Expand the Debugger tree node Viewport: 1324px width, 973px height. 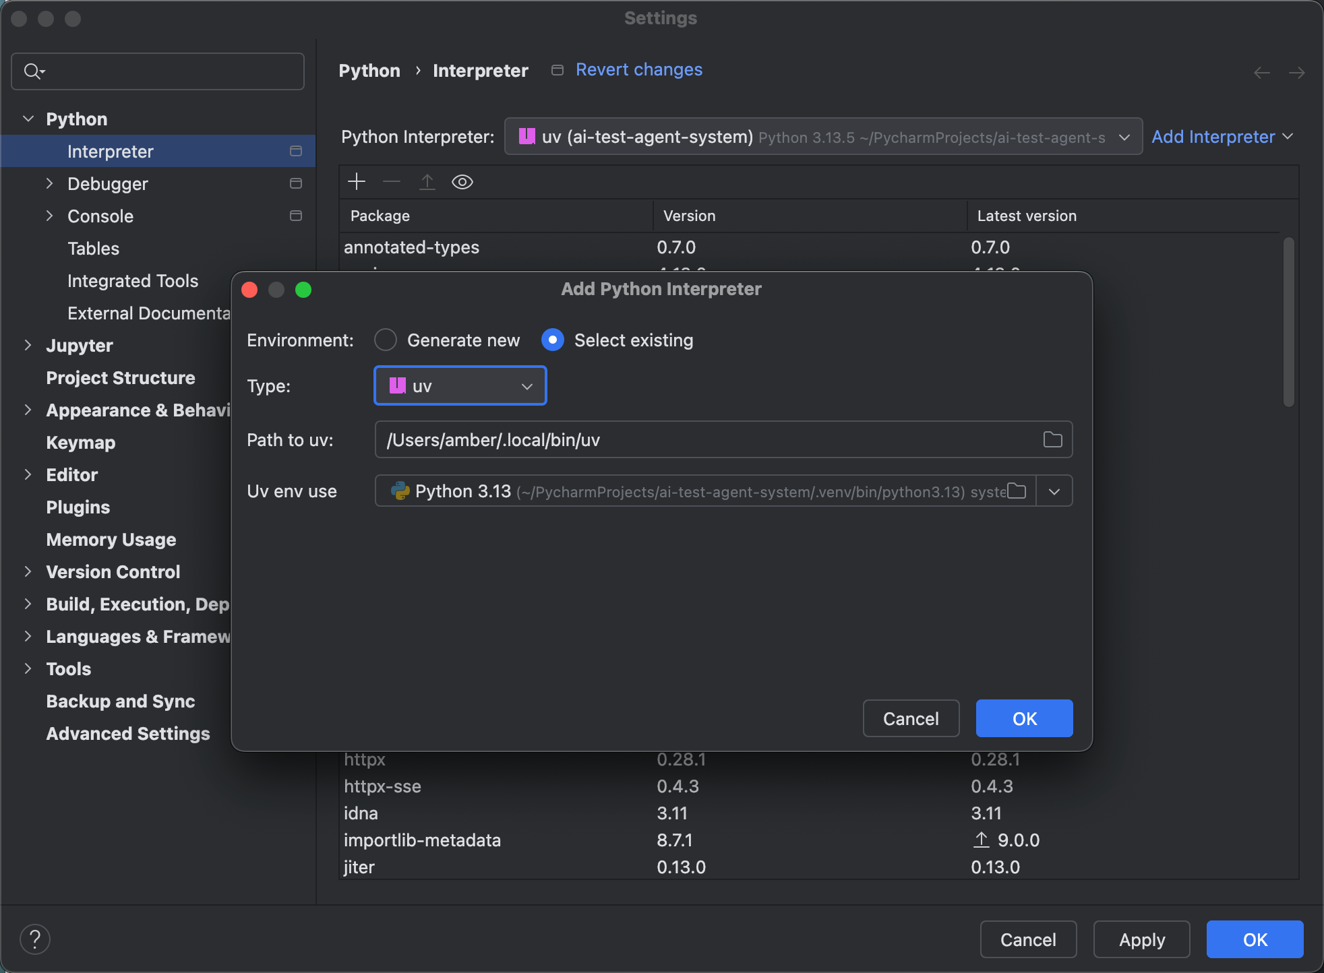[x=49, y=183]
